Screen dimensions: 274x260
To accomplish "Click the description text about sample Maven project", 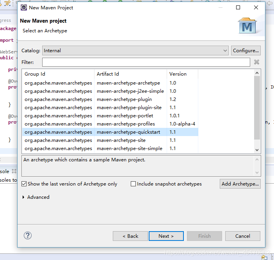I will (x=84, y=160).
